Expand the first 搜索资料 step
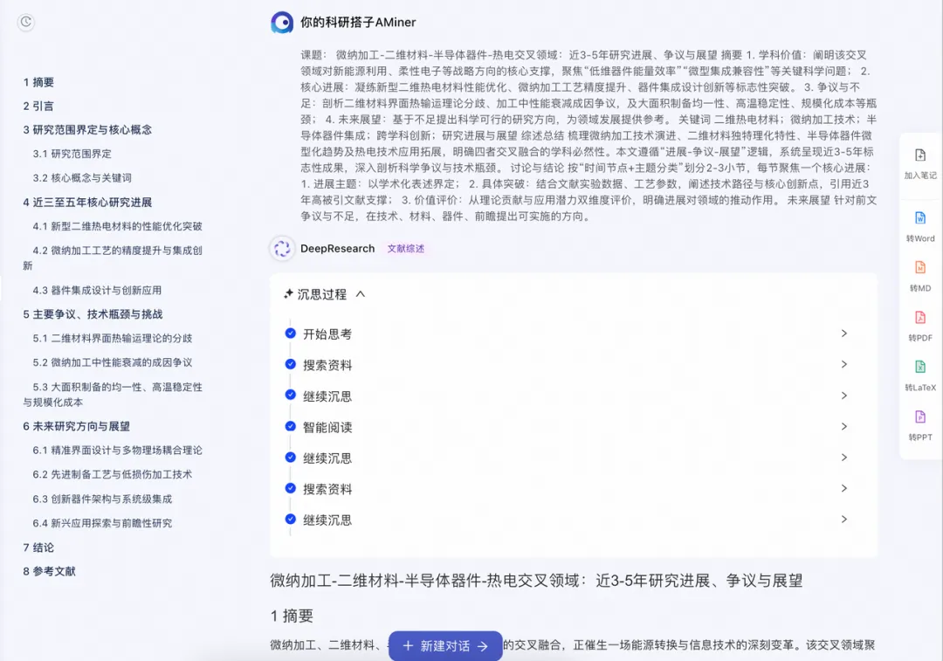 point(843,364)
